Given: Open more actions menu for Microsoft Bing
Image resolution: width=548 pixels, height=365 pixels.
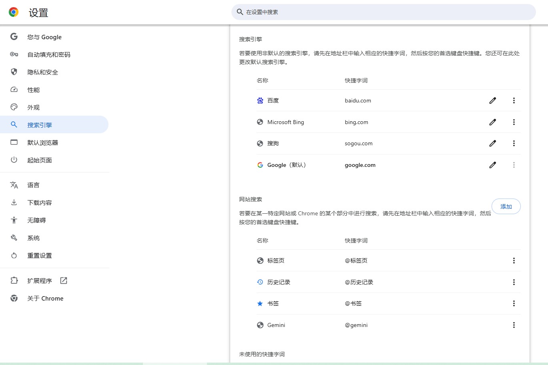Looking at the screenshot, I should 514,122.
